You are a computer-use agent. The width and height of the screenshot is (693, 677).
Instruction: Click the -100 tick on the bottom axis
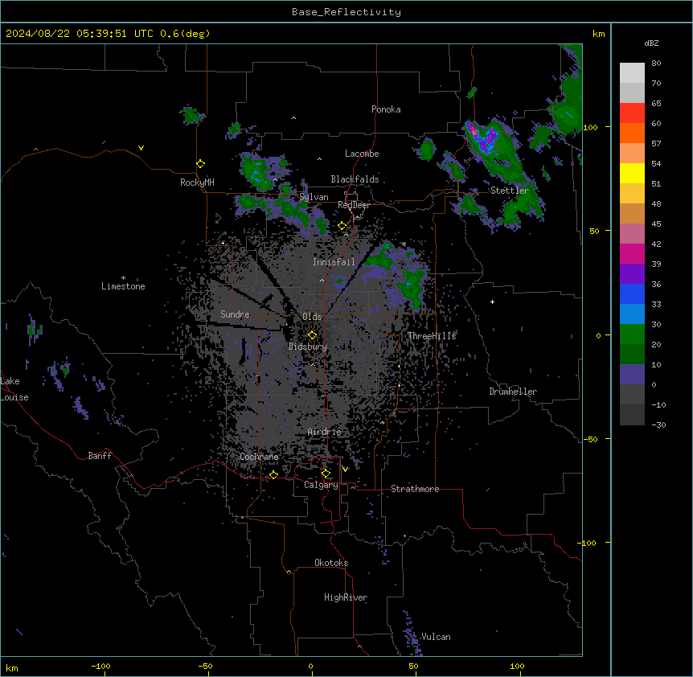pos(100,666)
